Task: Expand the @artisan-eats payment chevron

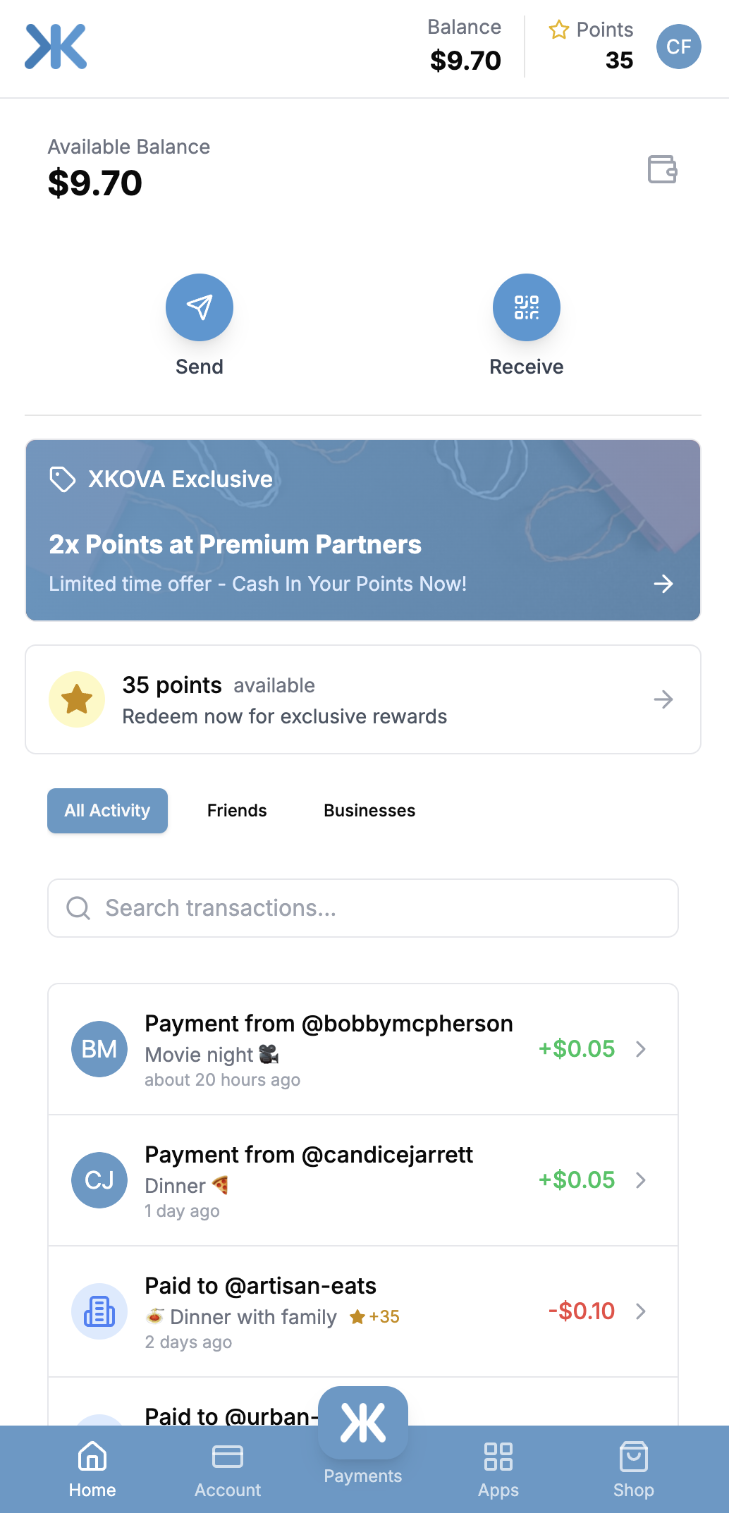Action: [641, 1311]
